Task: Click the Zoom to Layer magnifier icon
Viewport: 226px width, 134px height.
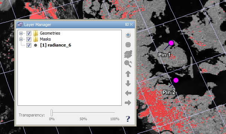Action: tap(128, 64)
